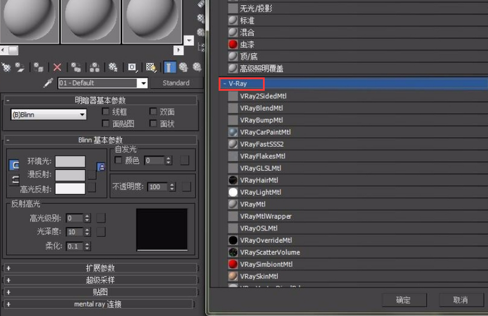Viewport: 488px width, 316px height.
Task: Click the 环境光 color swatch
Action: click(x=70, y=162)
